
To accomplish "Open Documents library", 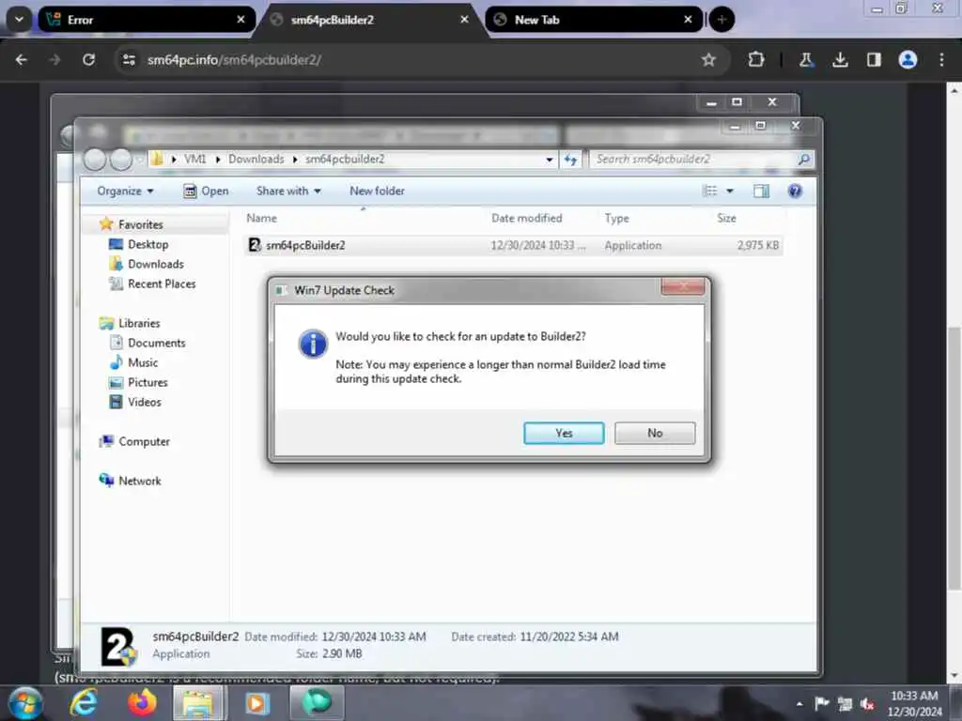I will [x=157, y=343].
